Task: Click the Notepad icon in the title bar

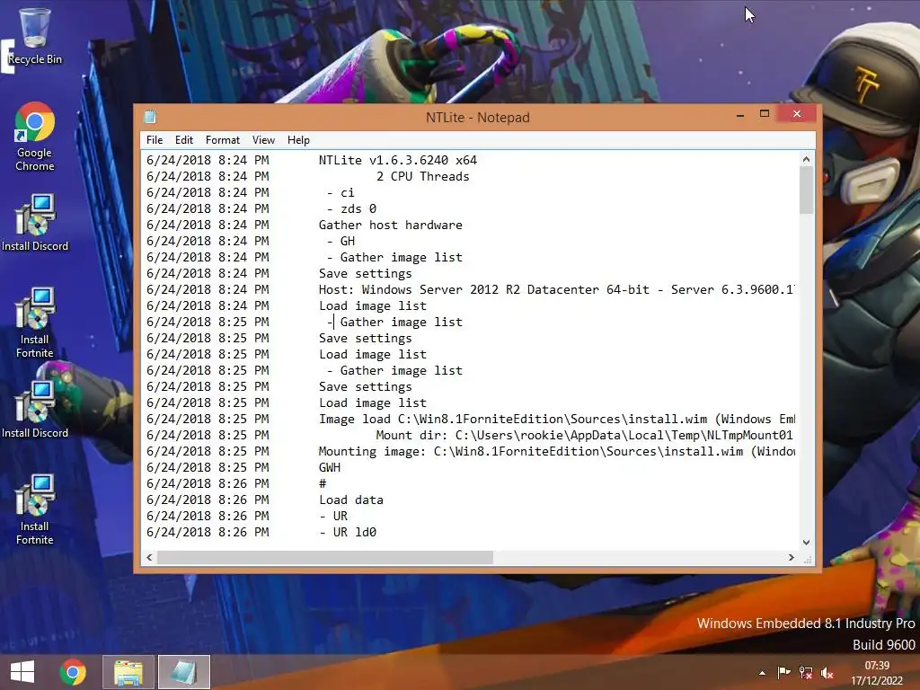Action: pyautogui.click(x=150, y=117)
